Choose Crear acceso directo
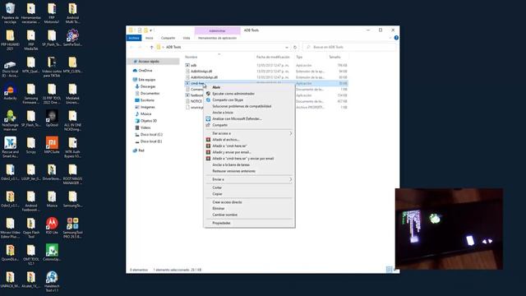This screenshot has width=526, height=296. pyautogui.click(x=249, y=202)
